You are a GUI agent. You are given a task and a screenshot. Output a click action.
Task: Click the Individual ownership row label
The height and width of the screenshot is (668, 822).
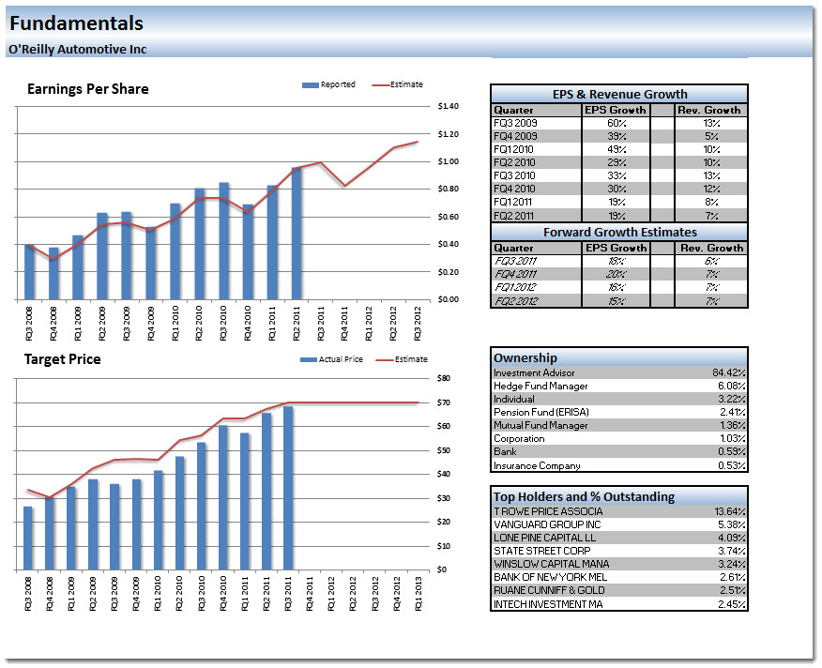click(514, 399)
